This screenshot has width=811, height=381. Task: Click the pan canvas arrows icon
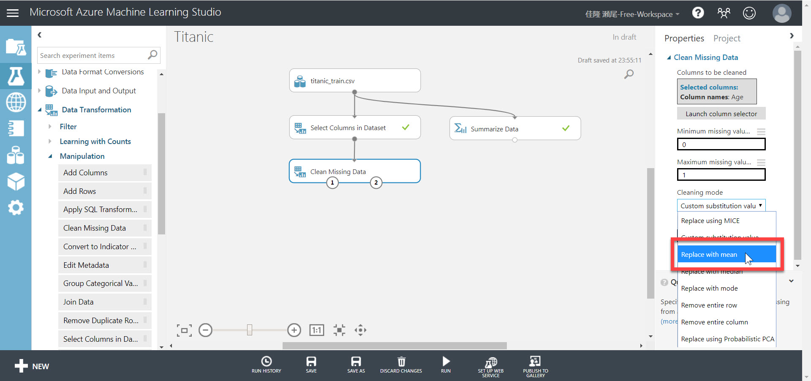point(360,330)
